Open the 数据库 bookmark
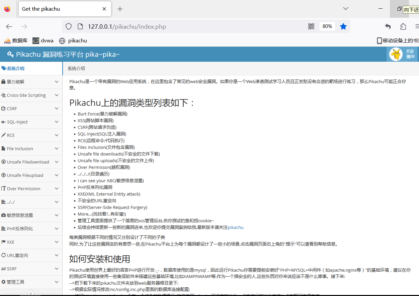Image resolution: width=419 pixels, height=296 pixels. point(16,41)
